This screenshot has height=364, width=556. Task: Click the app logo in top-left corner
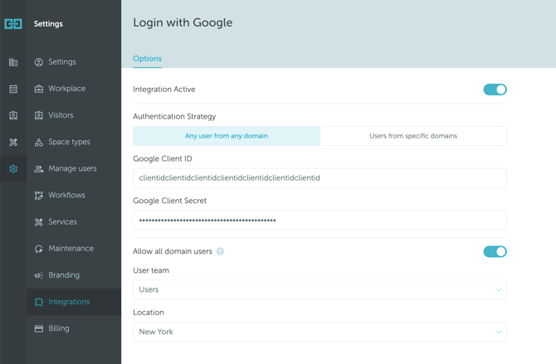pyautogui.click(x=13, y=24)
